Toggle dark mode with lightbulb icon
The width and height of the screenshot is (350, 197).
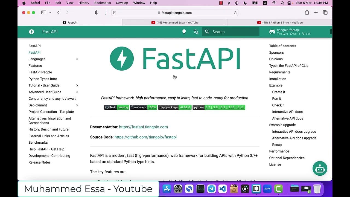tap(184, 32)
